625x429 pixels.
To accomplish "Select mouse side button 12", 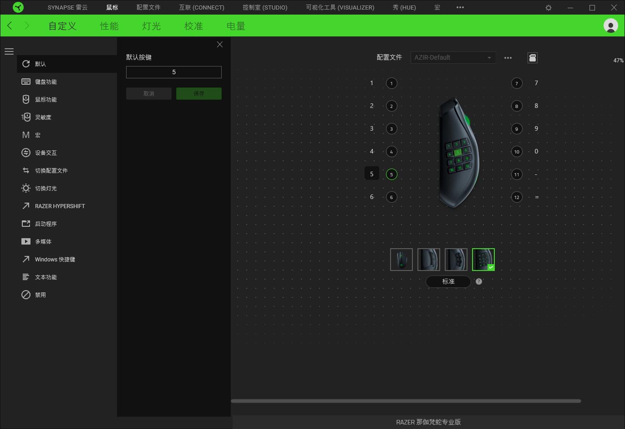I will click(517, 197).
